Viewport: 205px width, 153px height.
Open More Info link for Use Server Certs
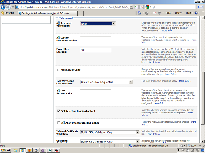coord(171,74)
